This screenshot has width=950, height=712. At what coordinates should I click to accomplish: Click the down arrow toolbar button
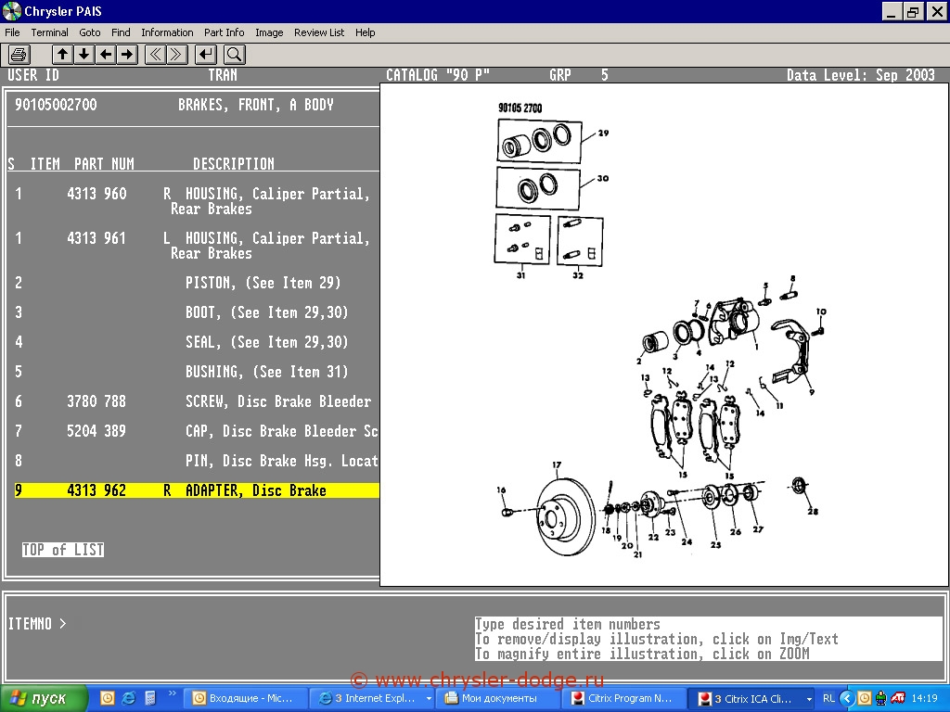coord(83,55)
